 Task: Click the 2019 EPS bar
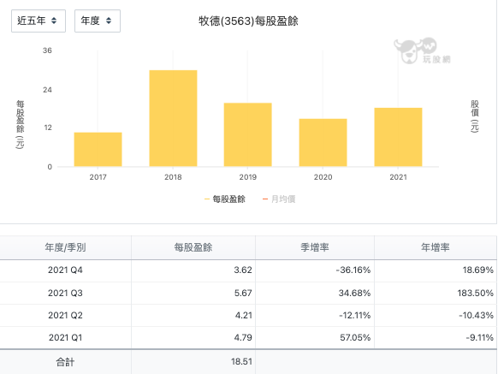point(248,134)
